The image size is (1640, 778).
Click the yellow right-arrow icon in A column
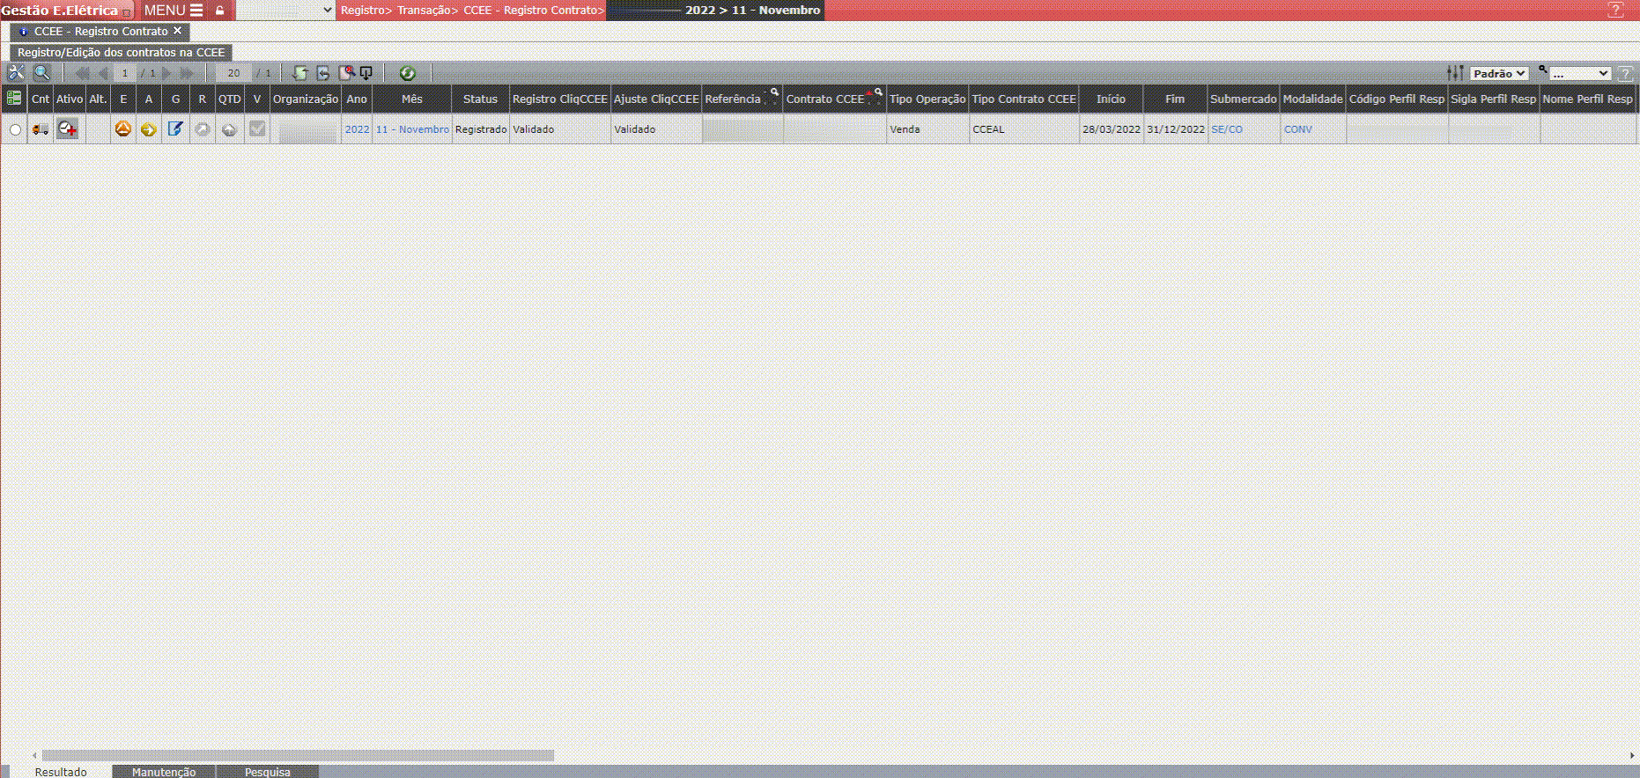[149, 129]
